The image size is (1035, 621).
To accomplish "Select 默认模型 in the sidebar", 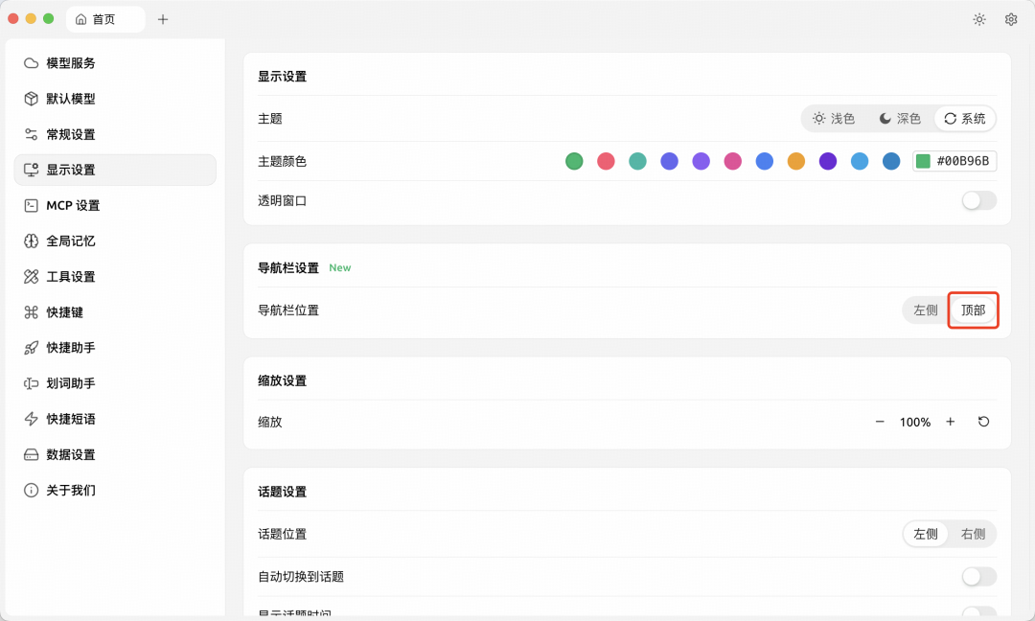I will pos(67,99).
